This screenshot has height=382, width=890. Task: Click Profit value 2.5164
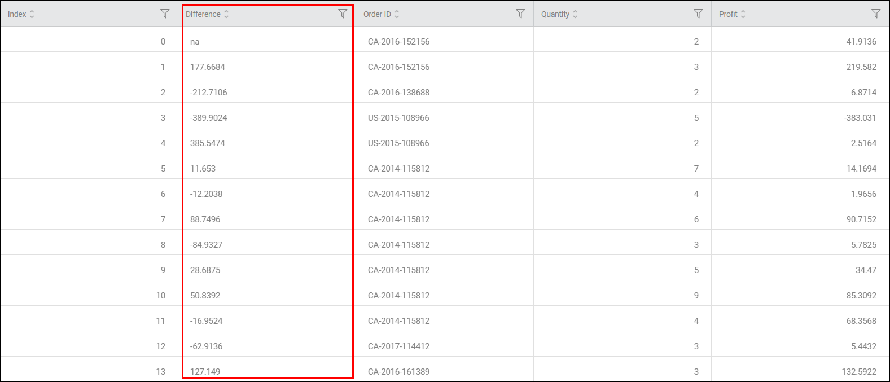pos(863,143)
